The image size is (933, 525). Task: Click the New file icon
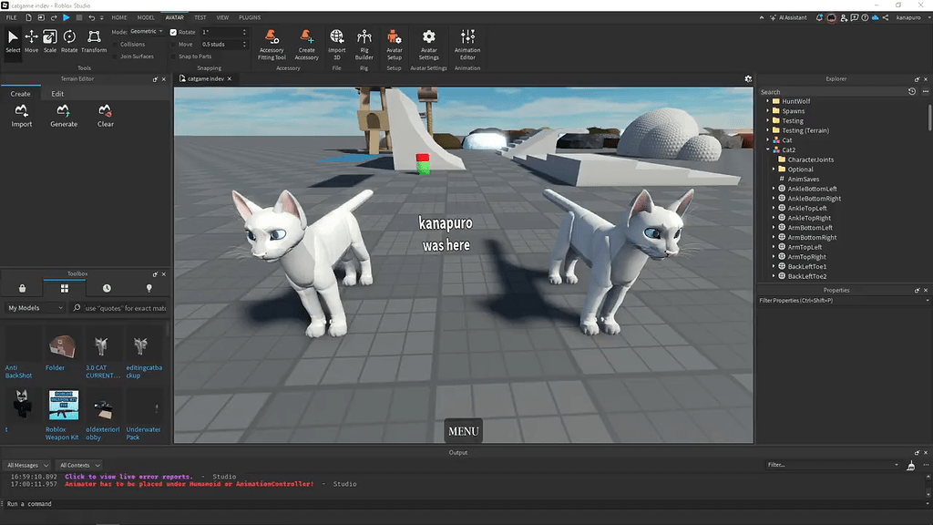click(28, 18)
